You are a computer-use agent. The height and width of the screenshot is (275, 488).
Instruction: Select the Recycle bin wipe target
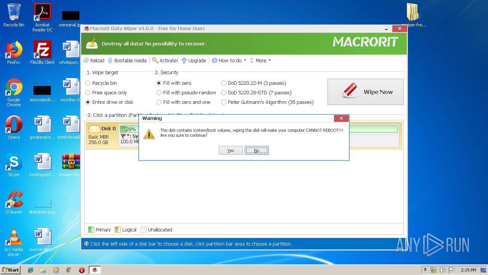[x=101, y=83]
